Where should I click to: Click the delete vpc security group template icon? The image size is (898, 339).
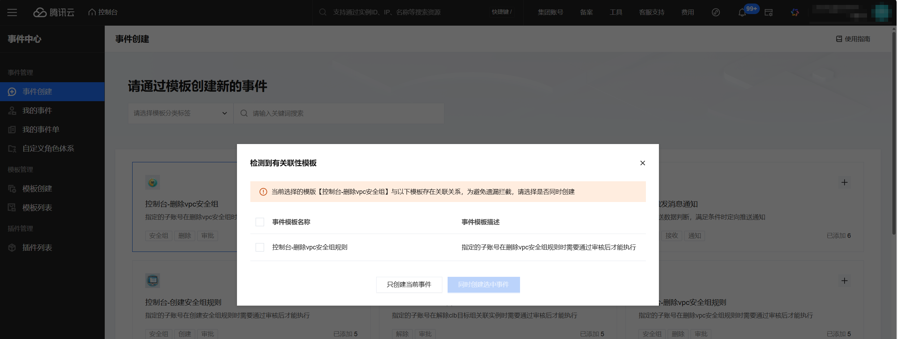click(153, 182)
